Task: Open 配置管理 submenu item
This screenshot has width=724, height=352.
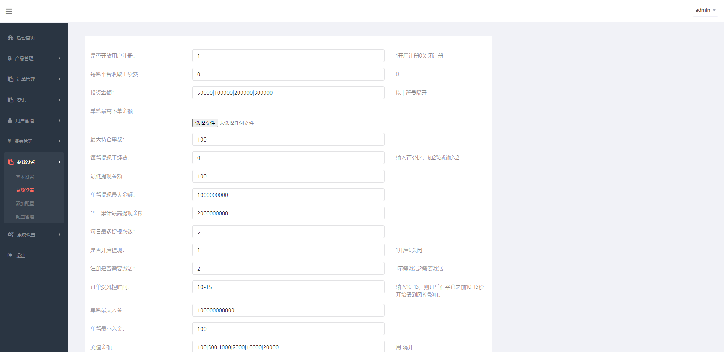Action: pyautogui.click(x=25, y=216)
